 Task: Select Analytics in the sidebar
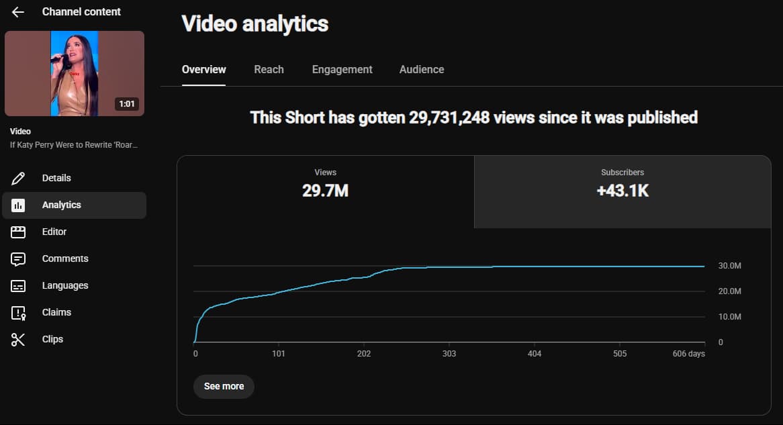click(75, 205)
